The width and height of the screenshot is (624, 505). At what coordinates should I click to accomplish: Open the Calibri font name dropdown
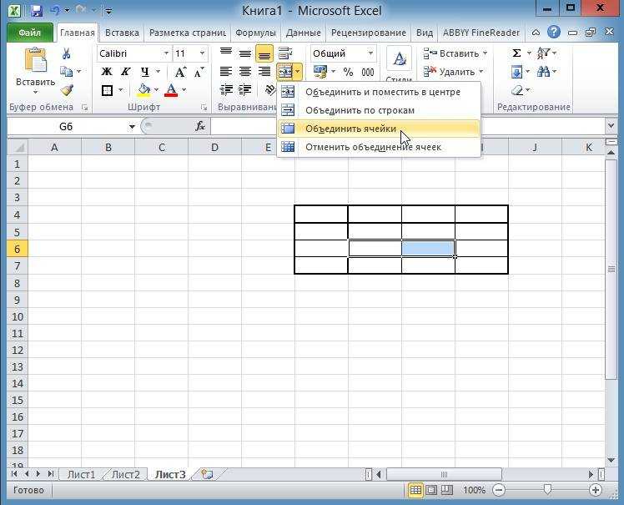point(166,53)
